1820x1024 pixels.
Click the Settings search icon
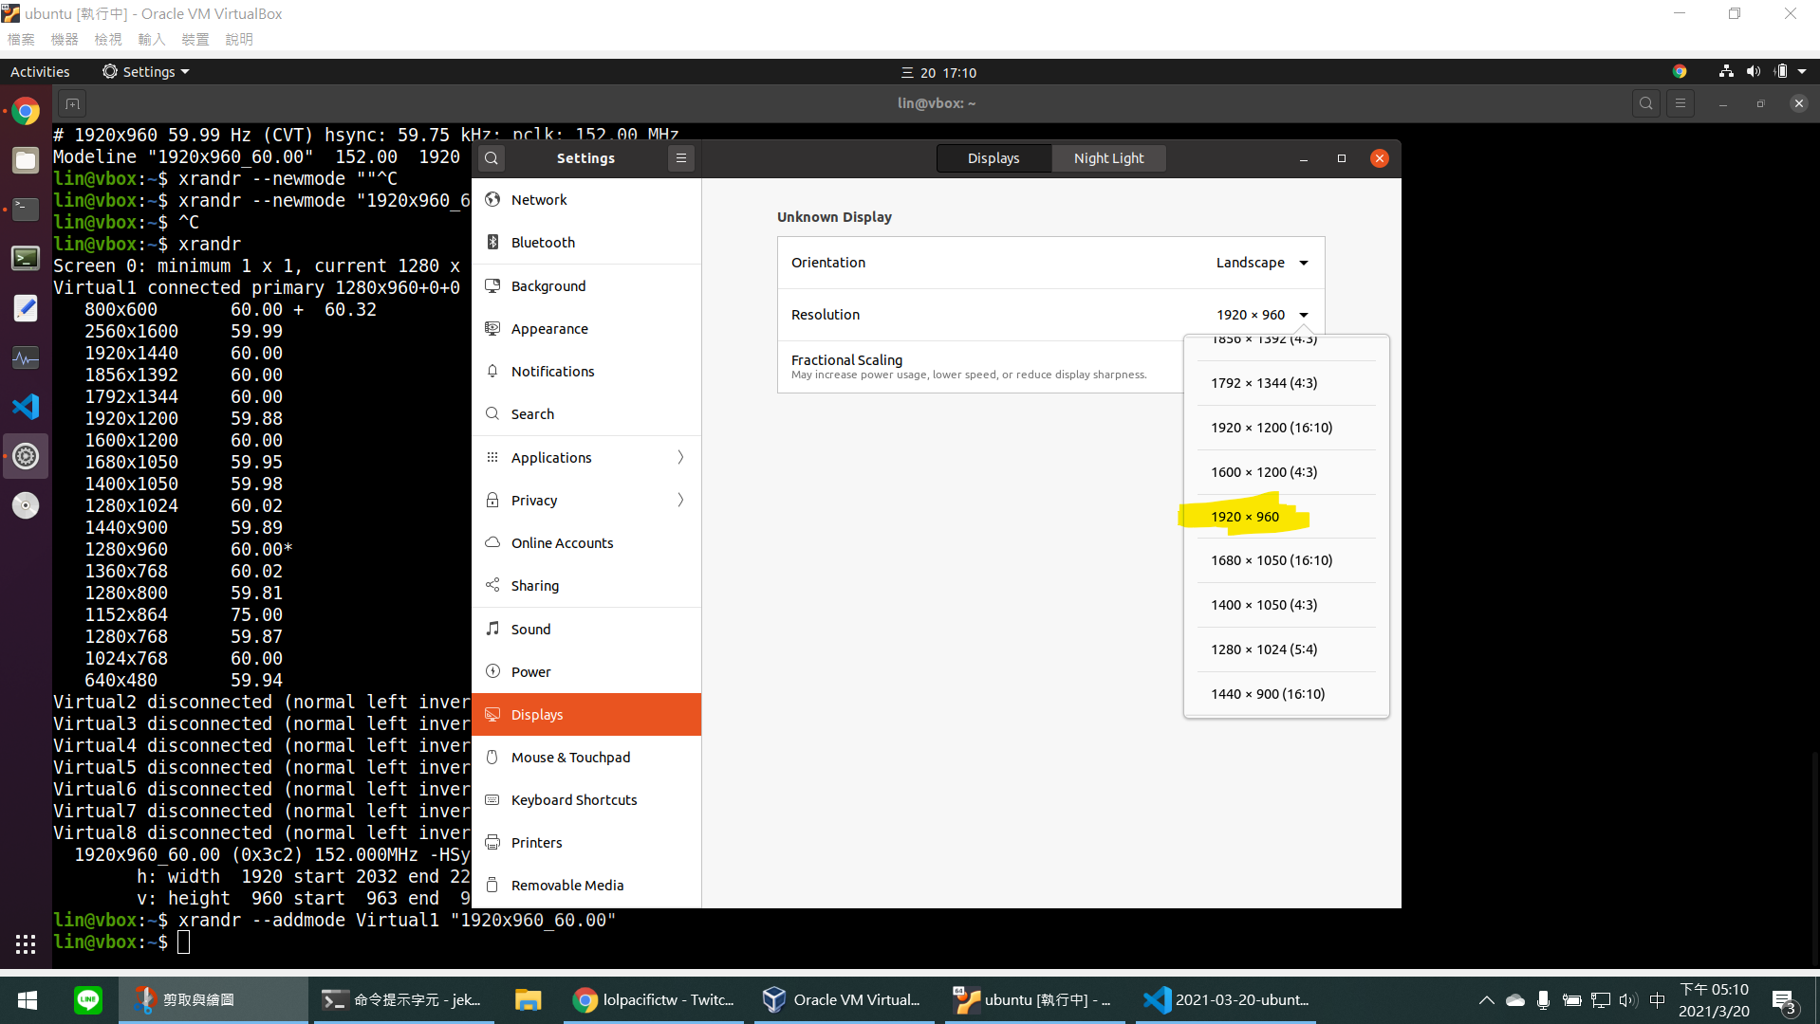point(492,158)
